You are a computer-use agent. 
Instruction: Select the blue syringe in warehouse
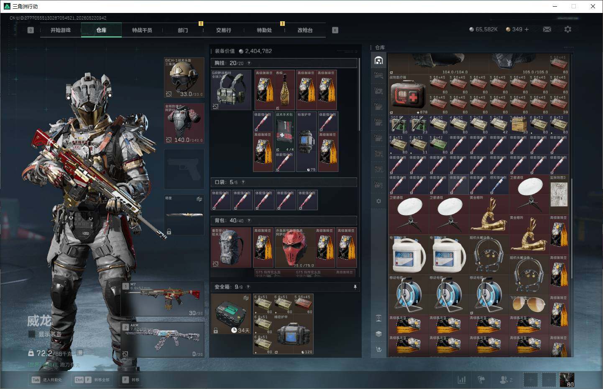[498, 185]
